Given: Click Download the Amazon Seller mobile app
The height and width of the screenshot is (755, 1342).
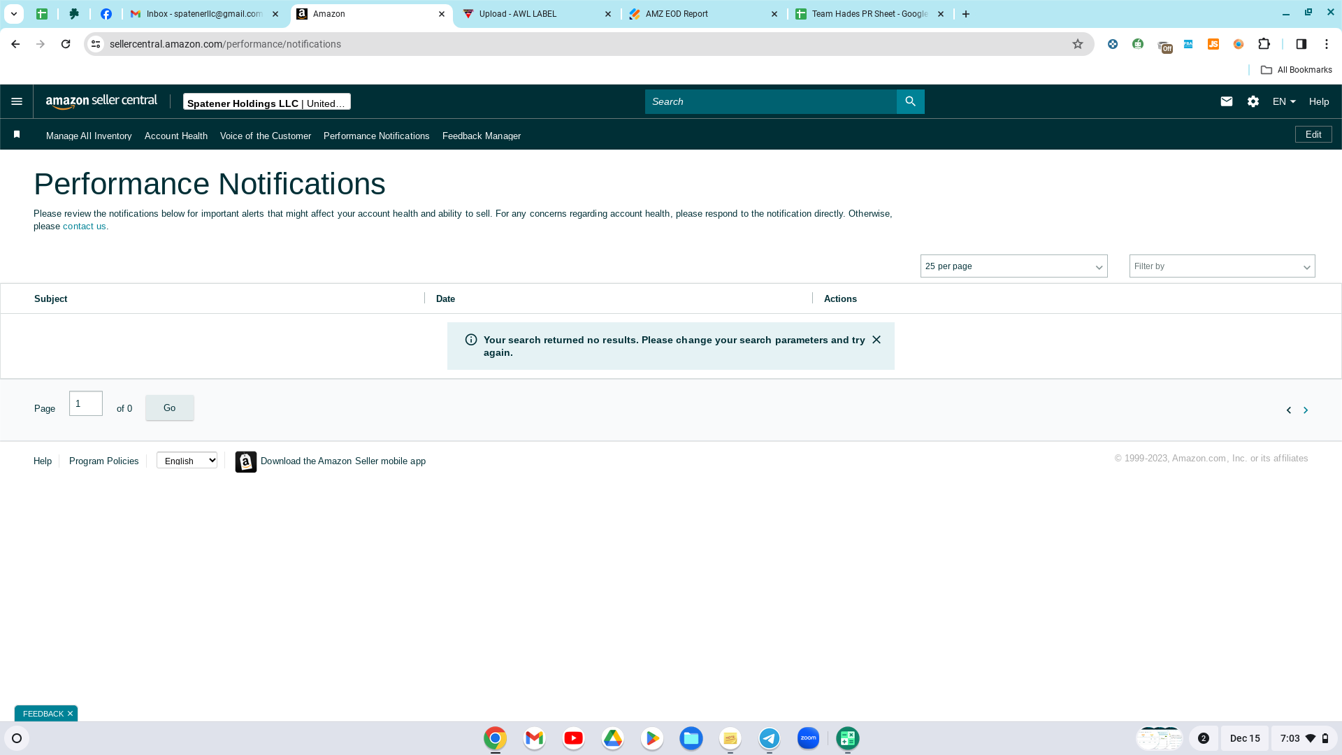Looking at the screenshot, I should (x=343, y=461).
